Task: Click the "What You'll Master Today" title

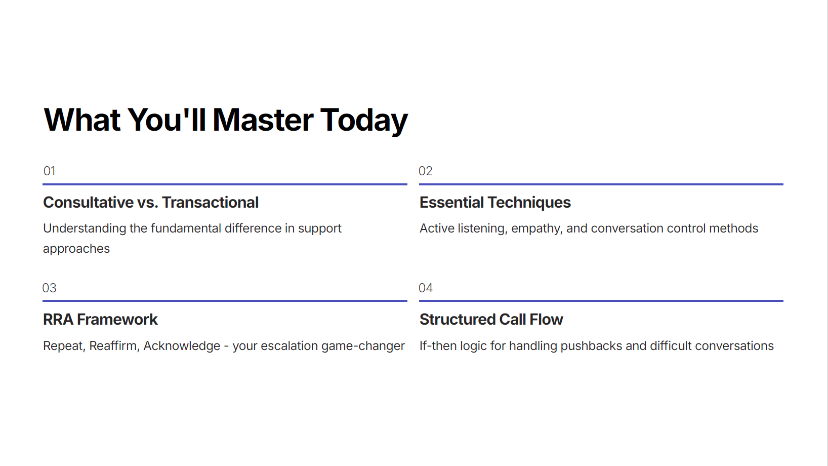Action: pos(226,120)
